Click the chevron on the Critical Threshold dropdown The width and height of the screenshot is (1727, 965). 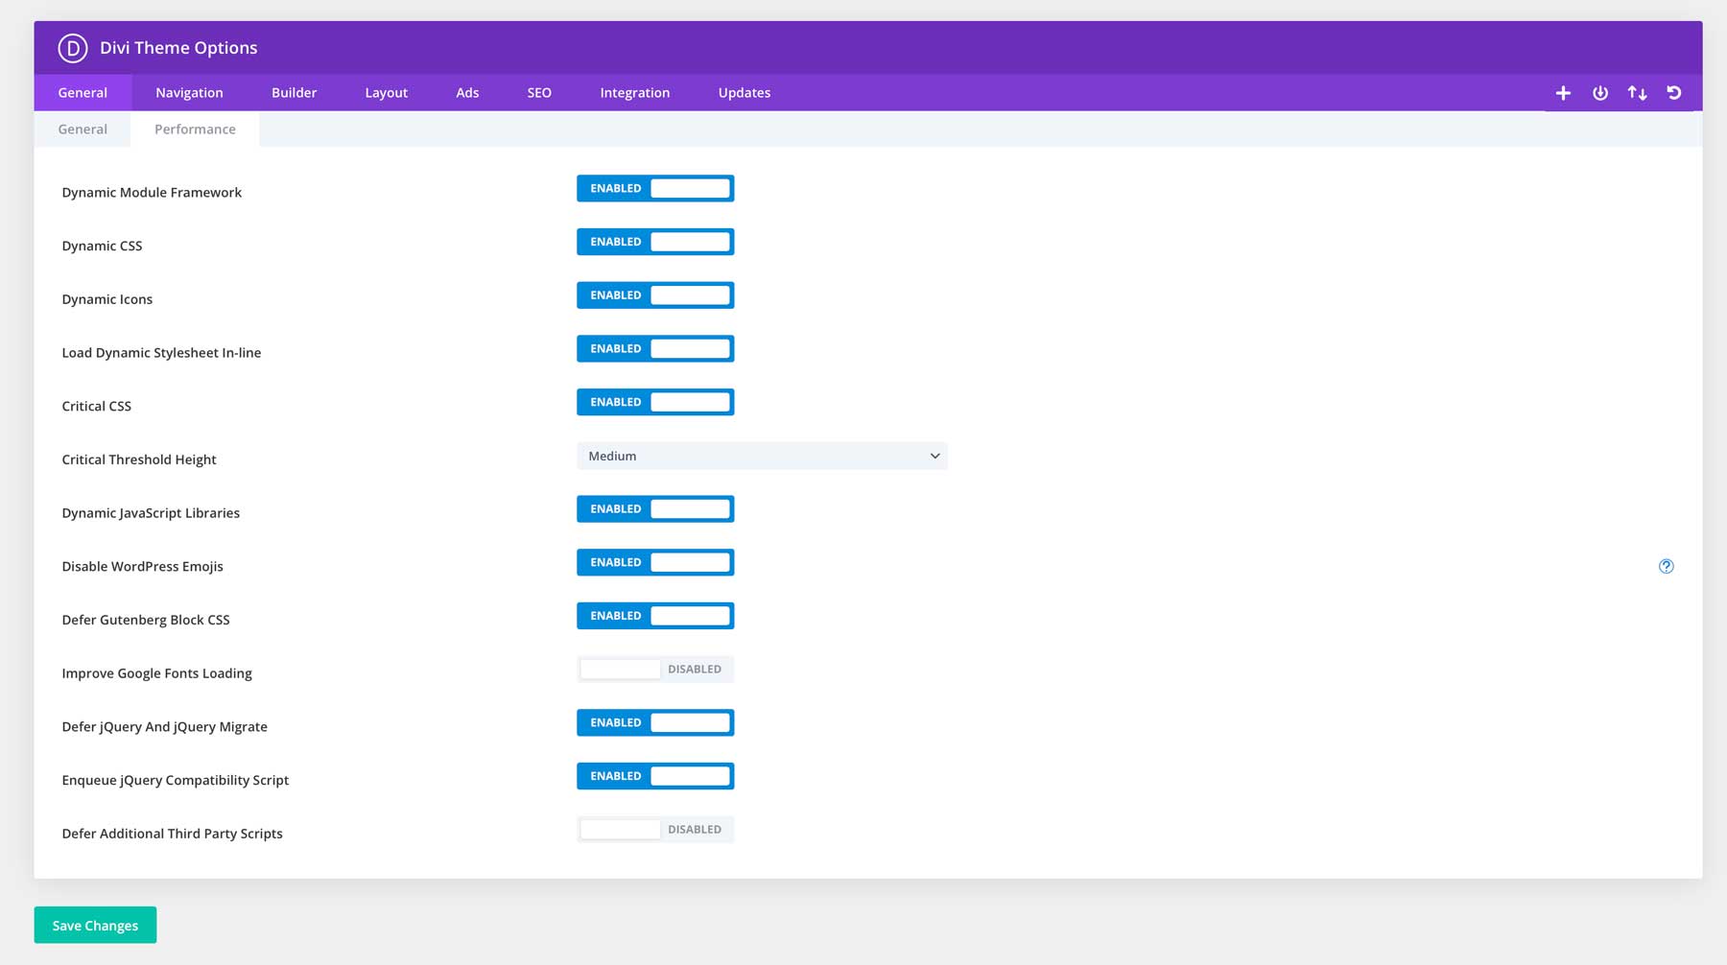tap(934, 456)
